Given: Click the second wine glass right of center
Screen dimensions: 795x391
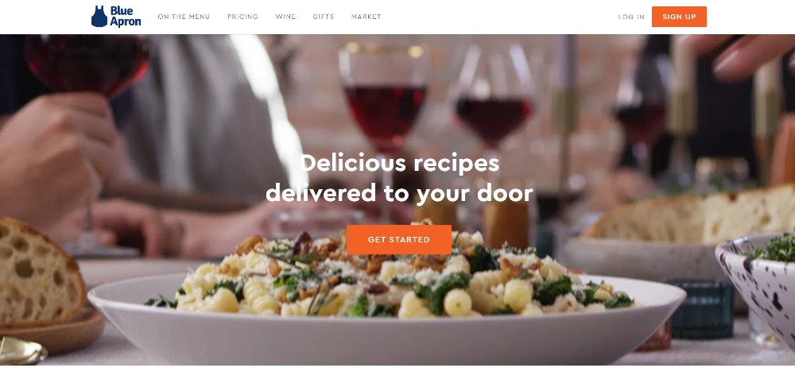Looking at the screenshot, I should [x=494, y=117].
